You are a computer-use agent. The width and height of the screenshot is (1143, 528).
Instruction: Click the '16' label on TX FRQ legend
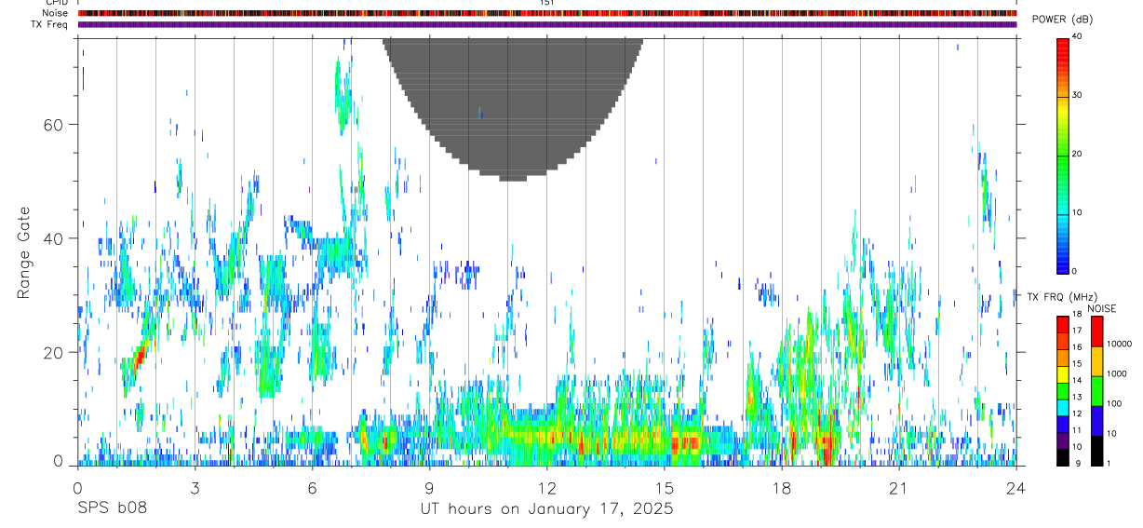(1078, 346)
